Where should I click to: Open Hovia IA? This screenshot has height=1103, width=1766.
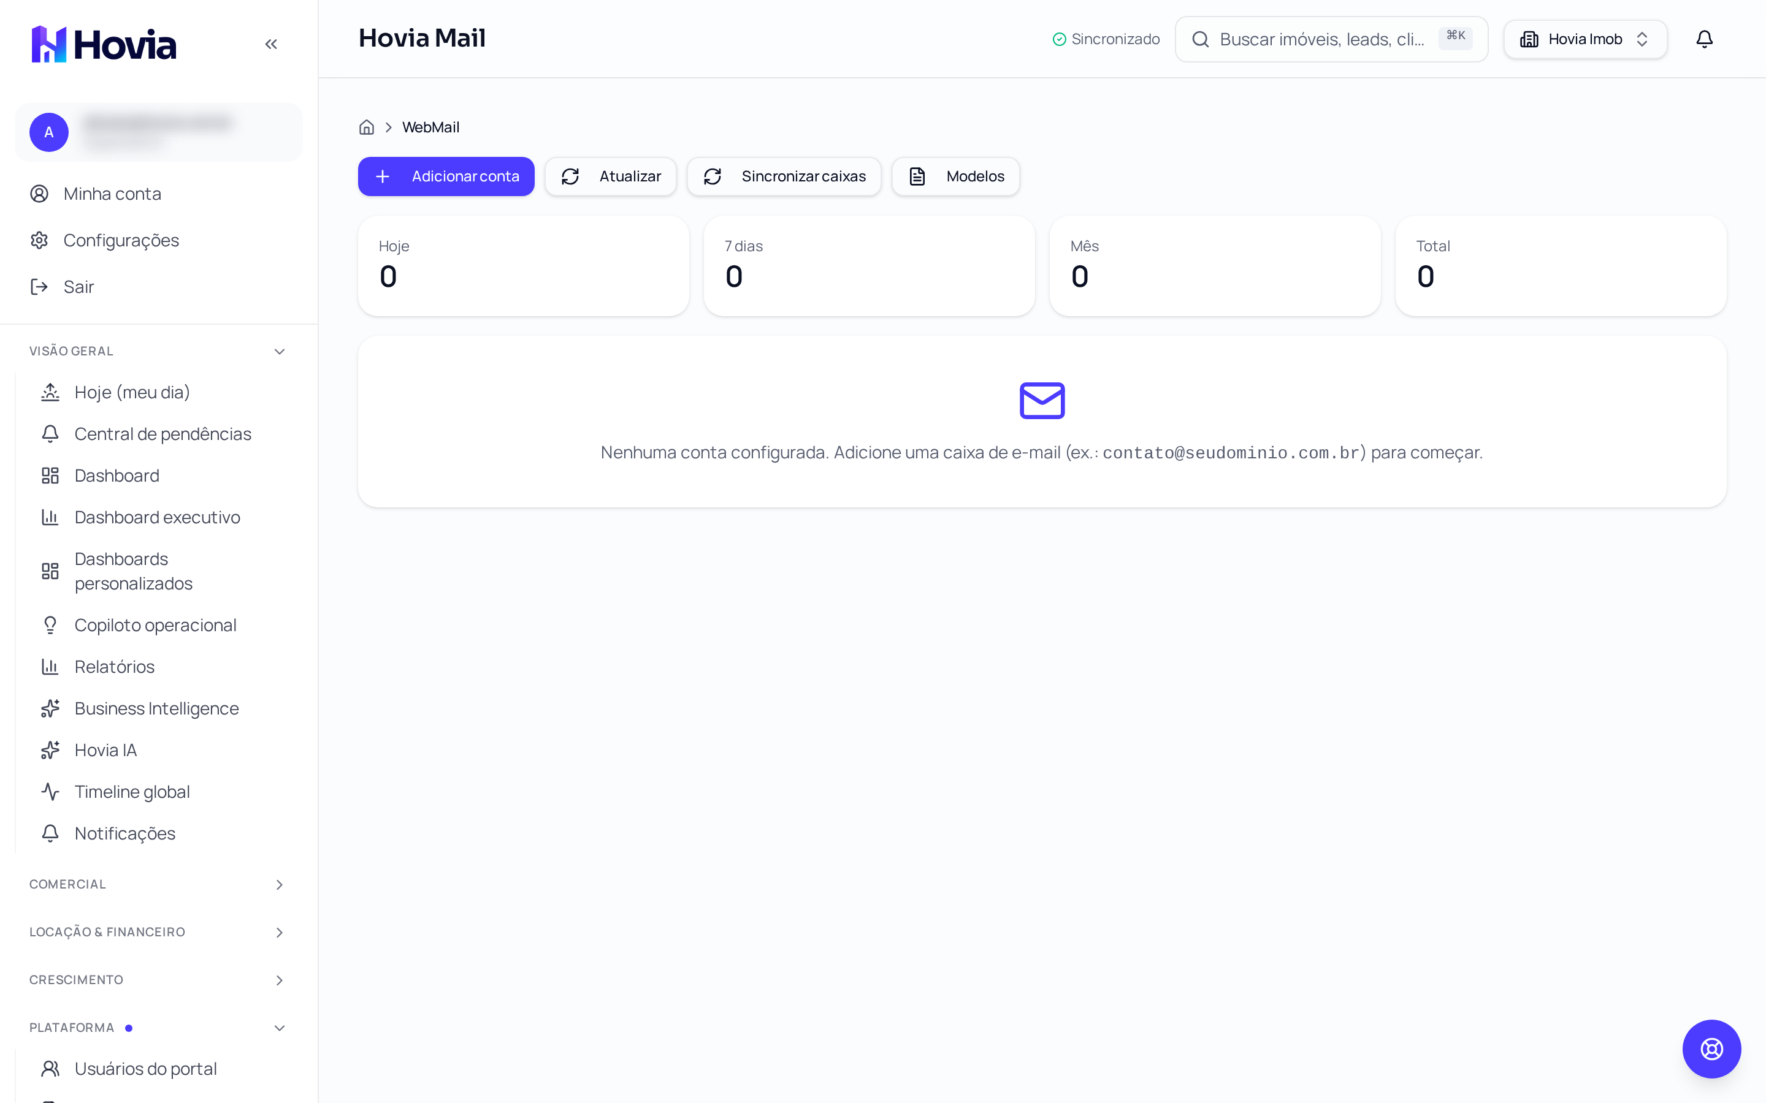pyautogui.click(x=164, y=750)
